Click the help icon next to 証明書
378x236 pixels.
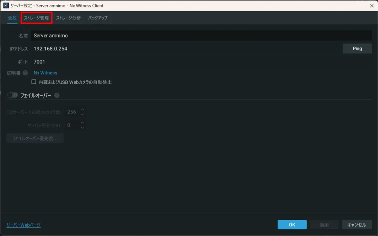tap(25, 73)
